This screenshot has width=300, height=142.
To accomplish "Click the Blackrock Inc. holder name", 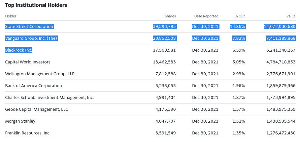I will click(x=18, y=50).
